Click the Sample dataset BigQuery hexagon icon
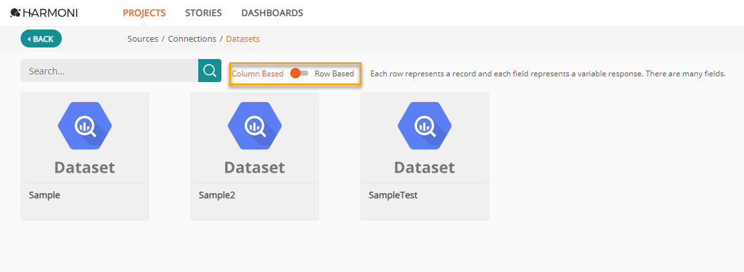 pos(85,126)
